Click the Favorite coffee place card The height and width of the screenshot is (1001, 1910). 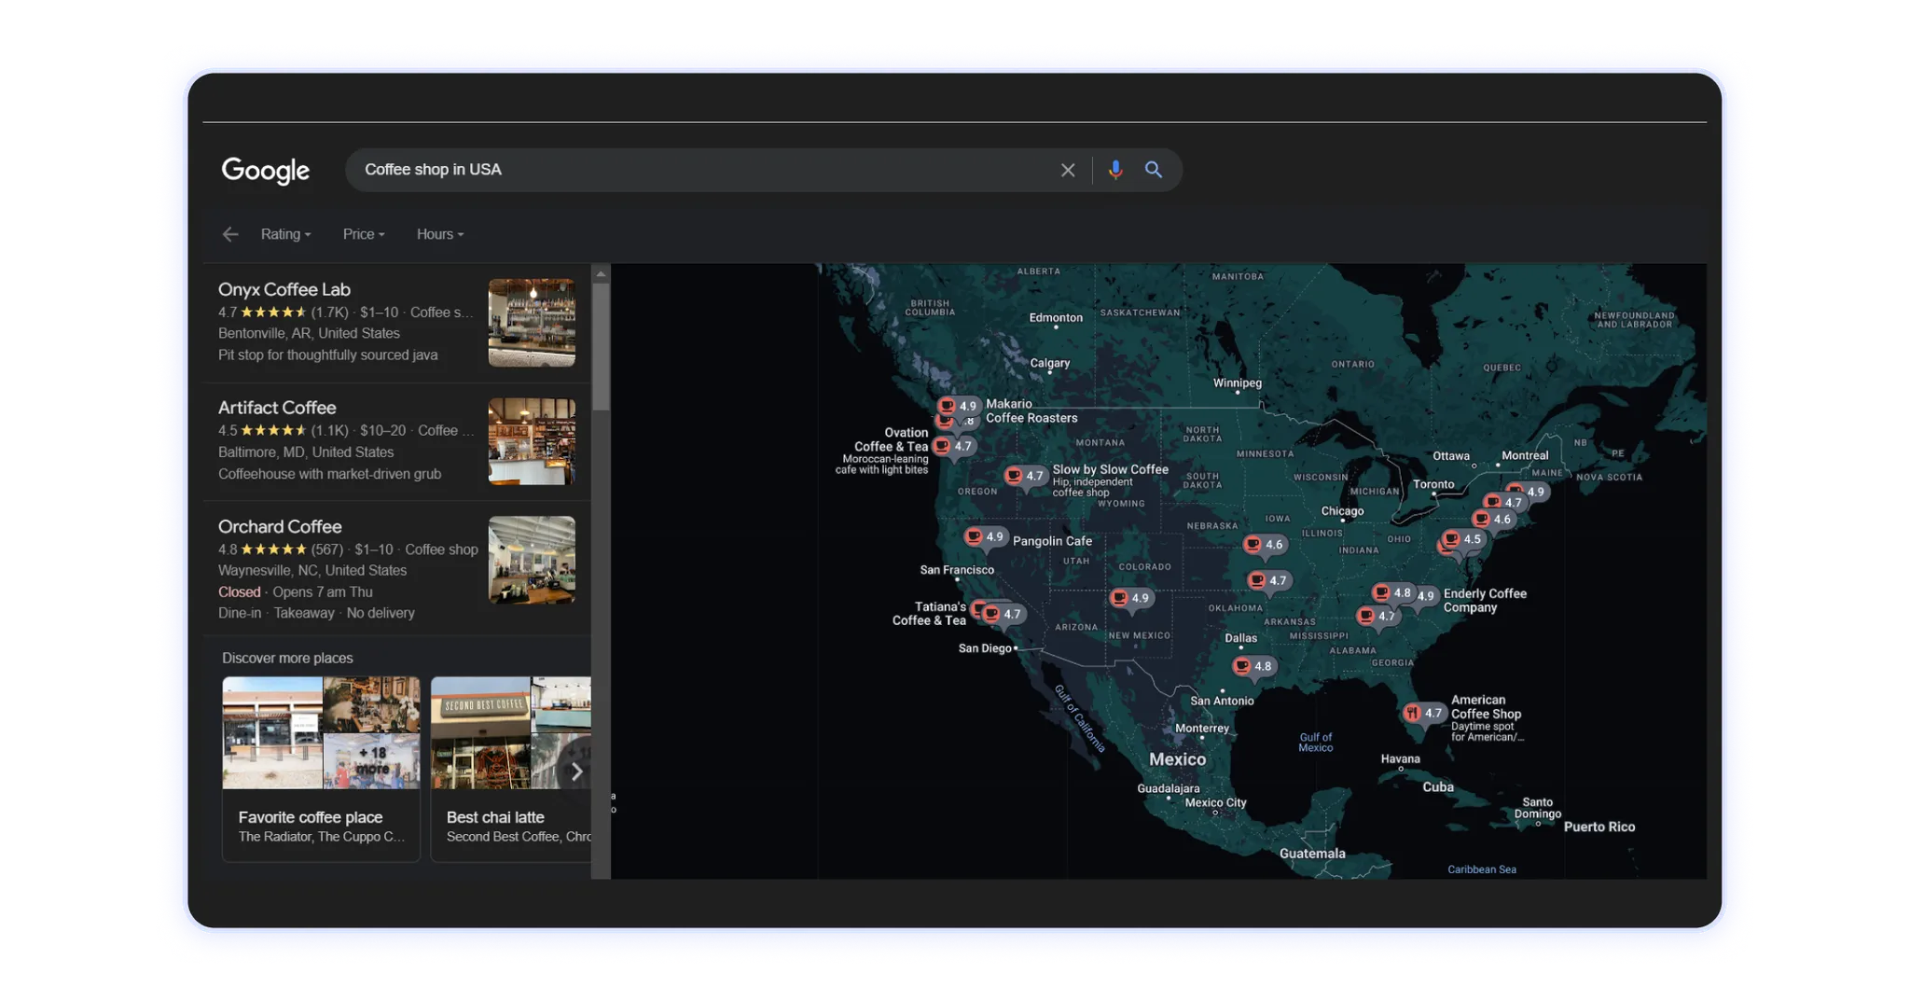tap(321, 768)
